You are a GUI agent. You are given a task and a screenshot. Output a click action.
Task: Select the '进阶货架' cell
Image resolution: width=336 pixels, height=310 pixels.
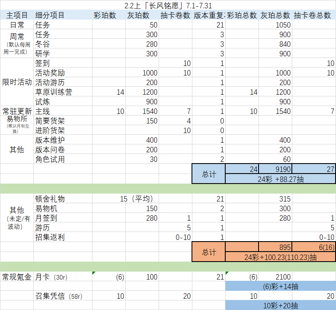(x=63, y=130)
